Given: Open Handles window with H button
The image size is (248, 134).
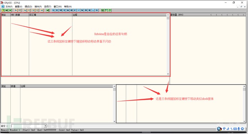Looking at the screenshot, I should (x=71, y=10).
